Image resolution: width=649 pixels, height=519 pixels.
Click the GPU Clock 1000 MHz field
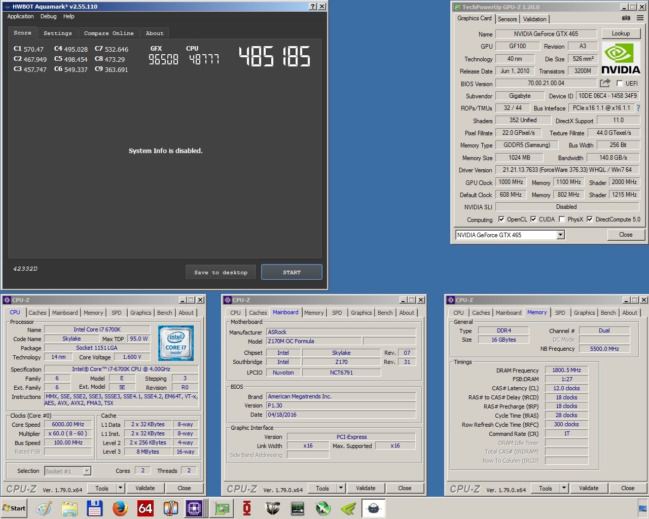pos(511,182)
